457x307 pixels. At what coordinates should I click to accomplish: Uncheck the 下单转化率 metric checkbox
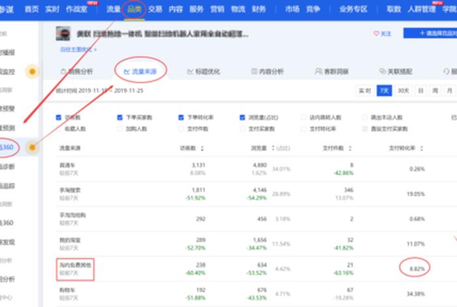point(181,118)
